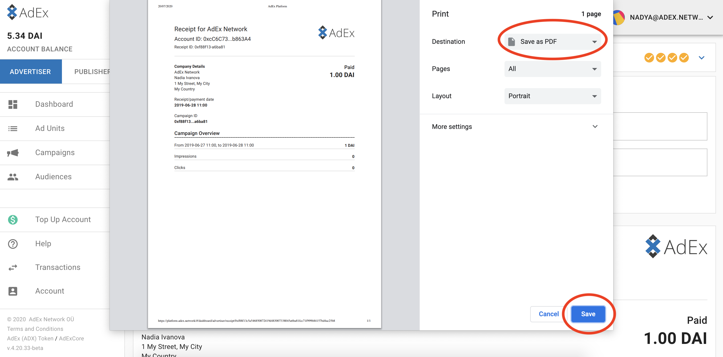Open the Pages All dropdown
Screen dimensions: 723x357
[x=552, y=69]
